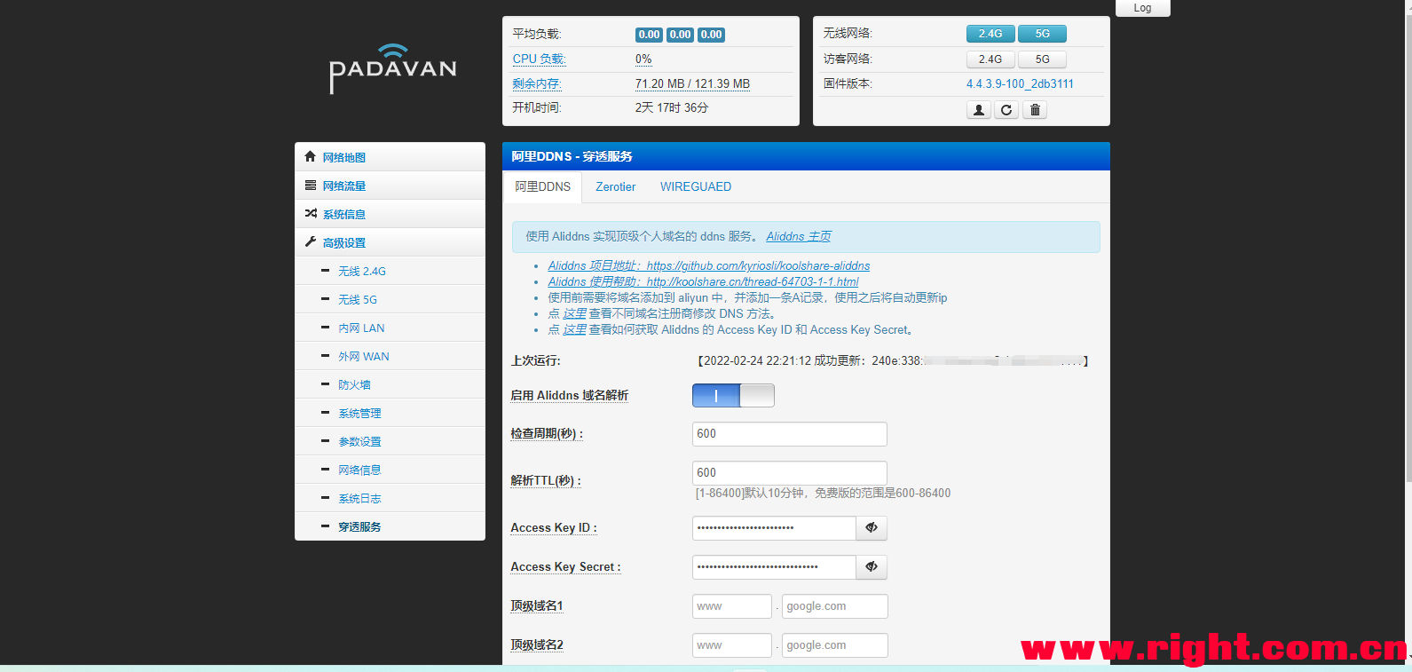Image resolution: width=1412 pixels, height=672 pixels.
Task: Click the first 0.00 load average badge
Action: 650,35
